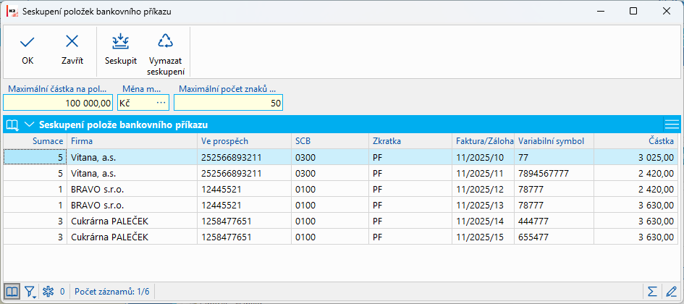Toggle the book view icon in status bar

[x=12, y=292]
